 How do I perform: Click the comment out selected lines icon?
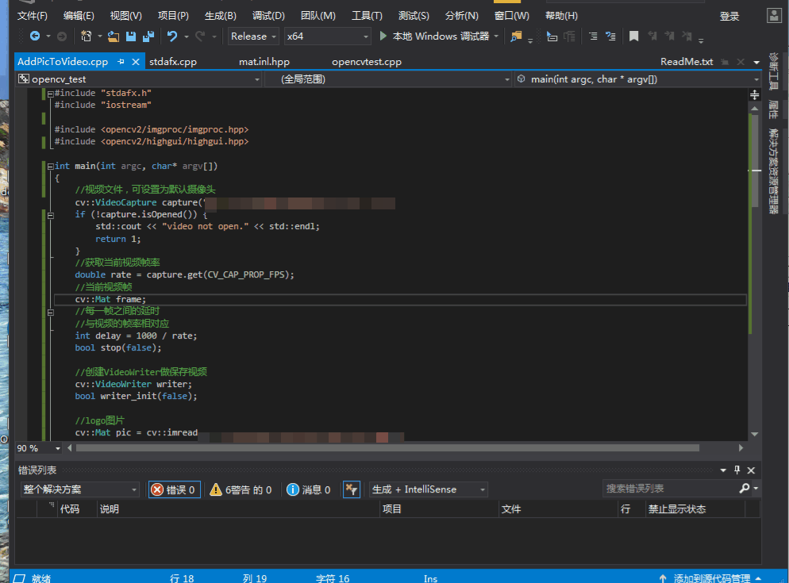pyautogui.click(x=593, y=36)
